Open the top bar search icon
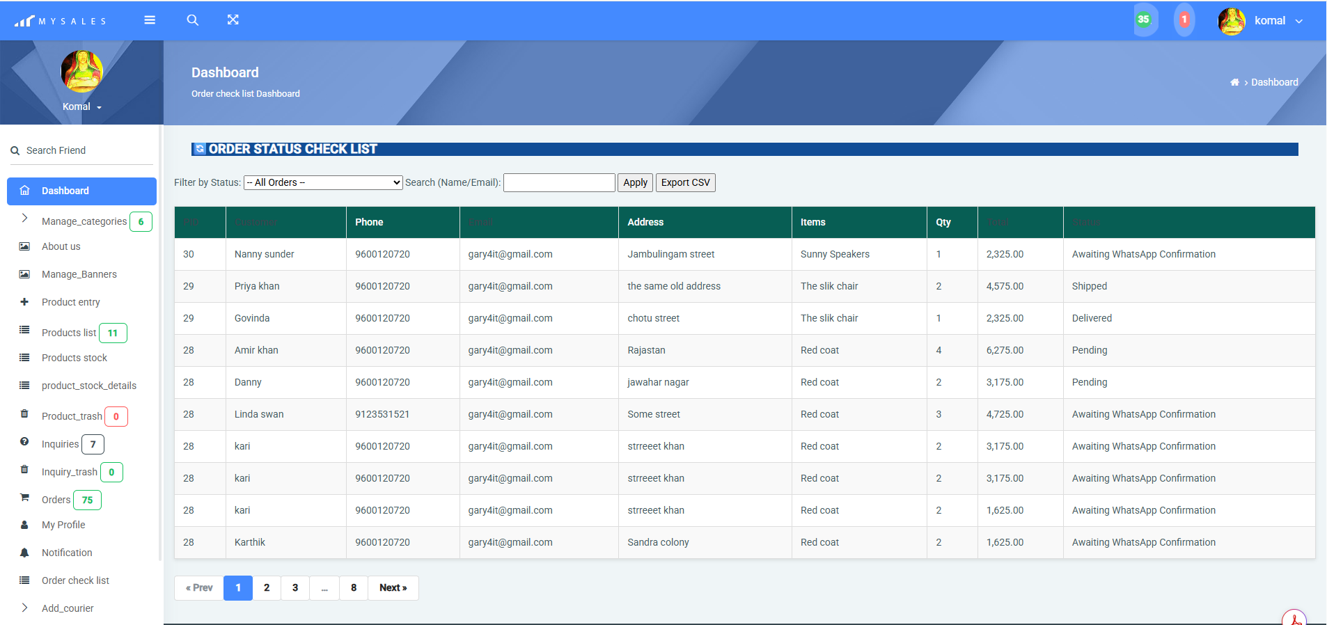1327x625 pixels. (x=193, y=20)
